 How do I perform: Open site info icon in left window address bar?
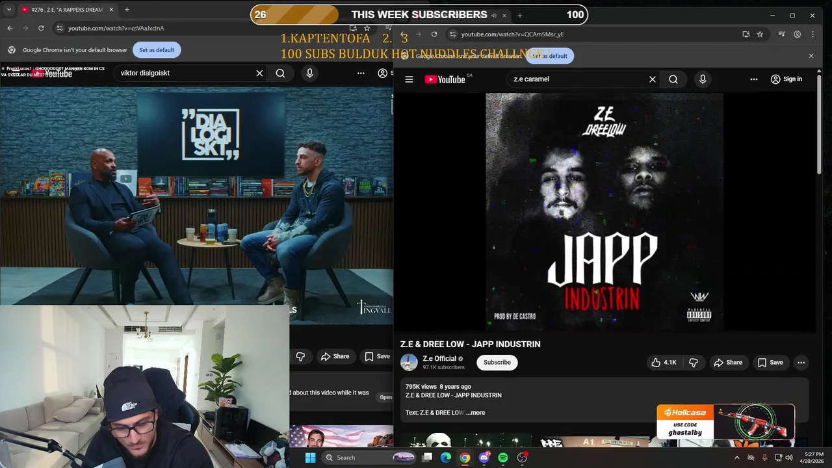pyautogui.click(x=59, y=28)
